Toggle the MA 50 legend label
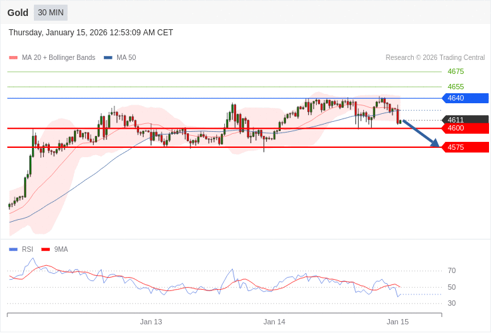Viewport: 491px width, 333px height. pos(126,58)
